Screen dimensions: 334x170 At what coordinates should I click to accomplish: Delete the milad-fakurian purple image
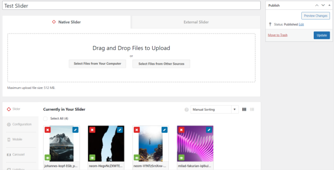[181, 130]
